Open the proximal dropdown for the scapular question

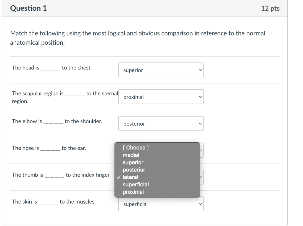pos(161,97)
